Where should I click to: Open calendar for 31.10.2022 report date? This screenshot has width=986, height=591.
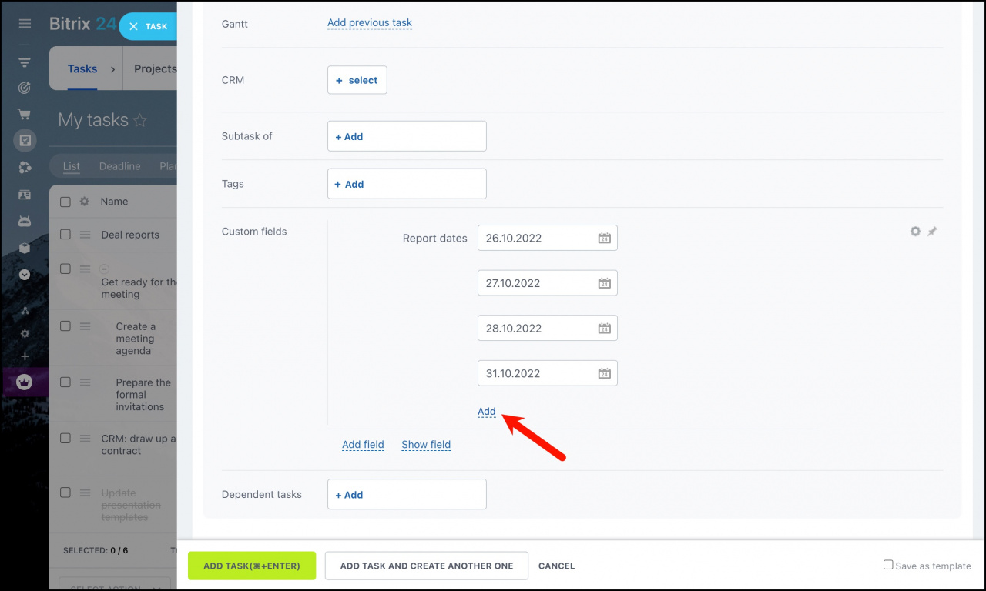605,374
